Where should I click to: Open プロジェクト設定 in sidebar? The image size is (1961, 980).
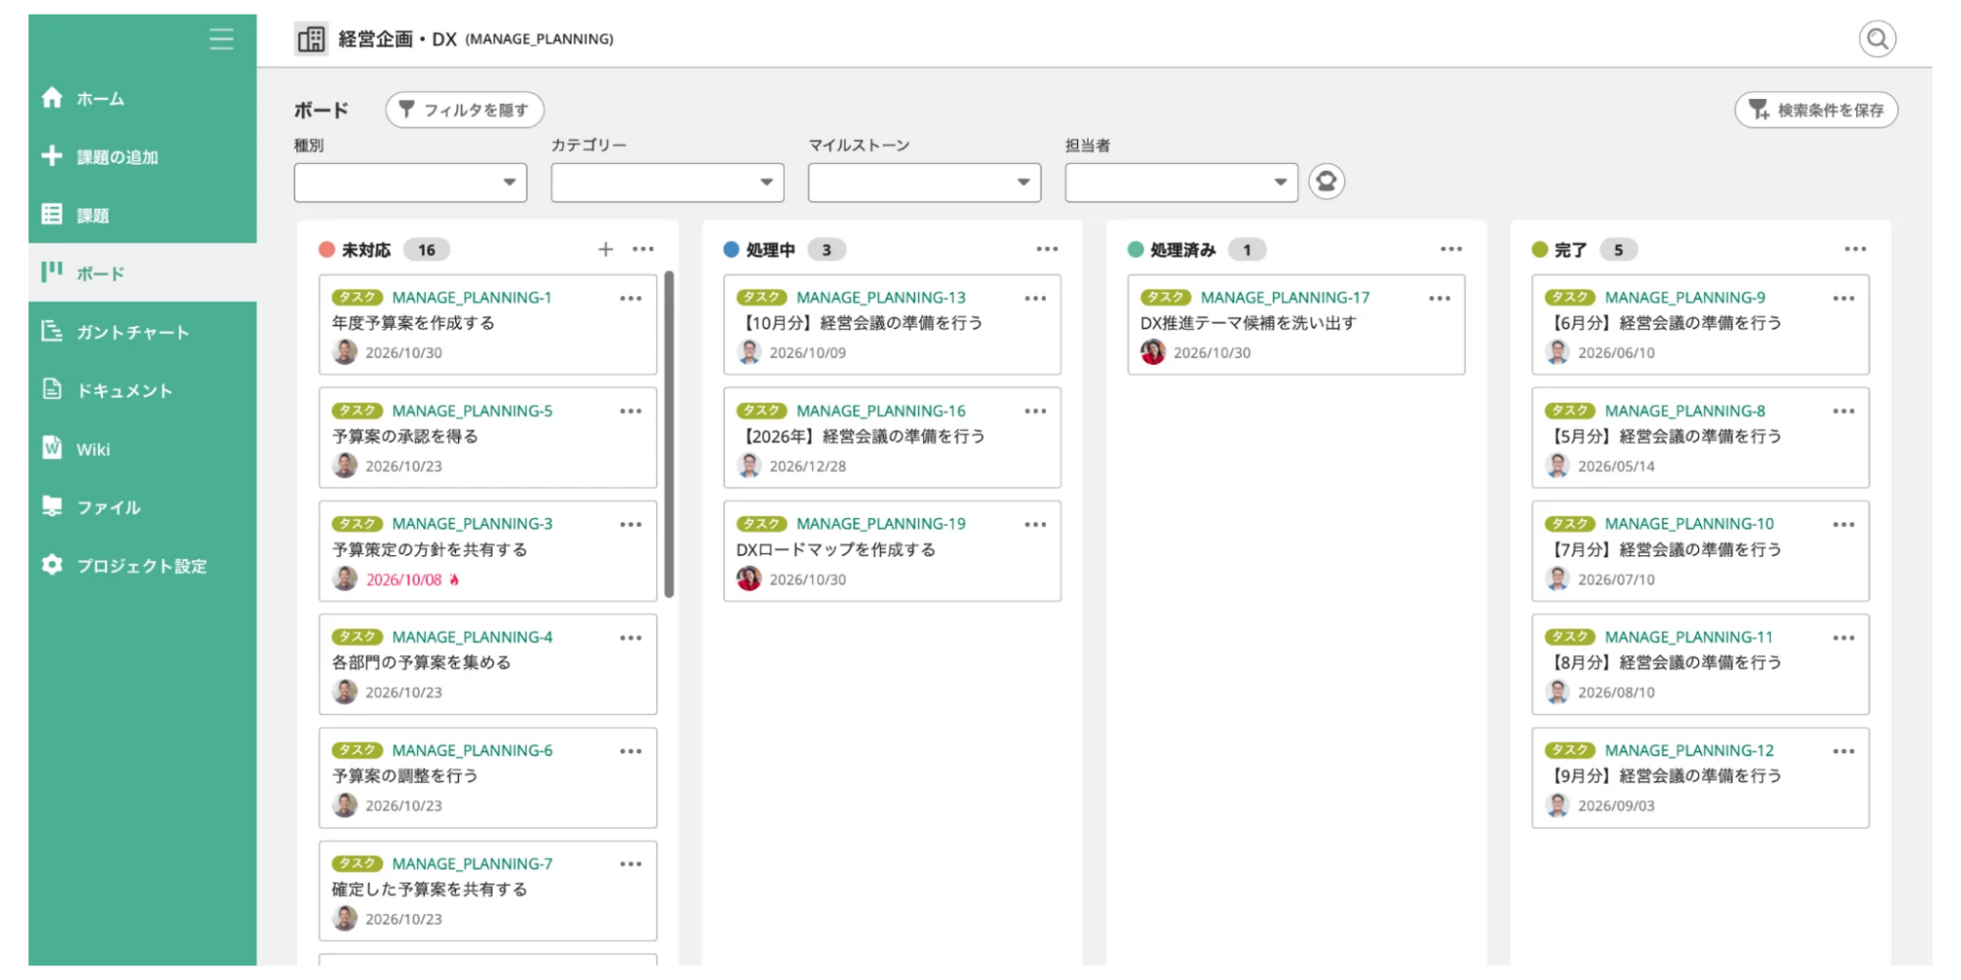point(142,565)
